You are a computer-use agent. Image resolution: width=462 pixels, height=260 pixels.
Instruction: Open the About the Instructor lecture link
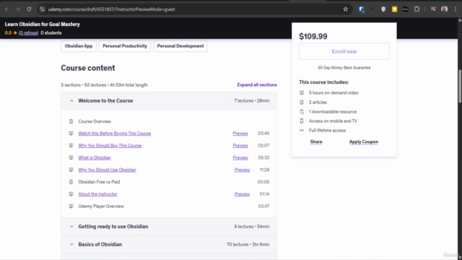98,194
